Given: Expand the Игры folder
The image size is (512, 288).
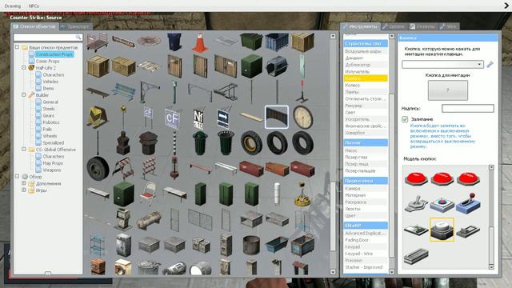Looking at the screenshot, I should pyautogui.click(x=24, y=190).
